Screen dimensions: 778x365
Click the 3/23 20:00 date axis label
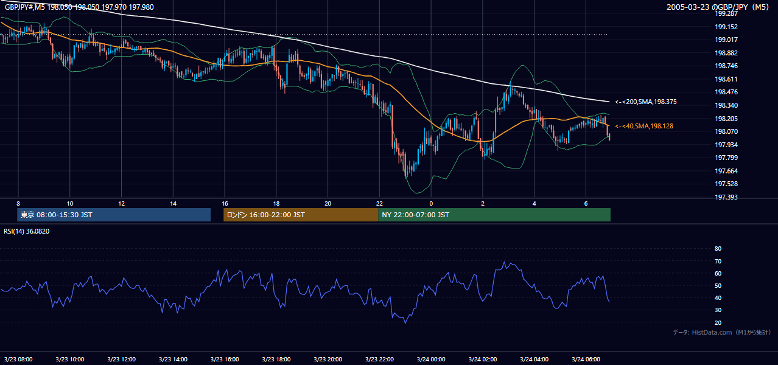point(328,360)
